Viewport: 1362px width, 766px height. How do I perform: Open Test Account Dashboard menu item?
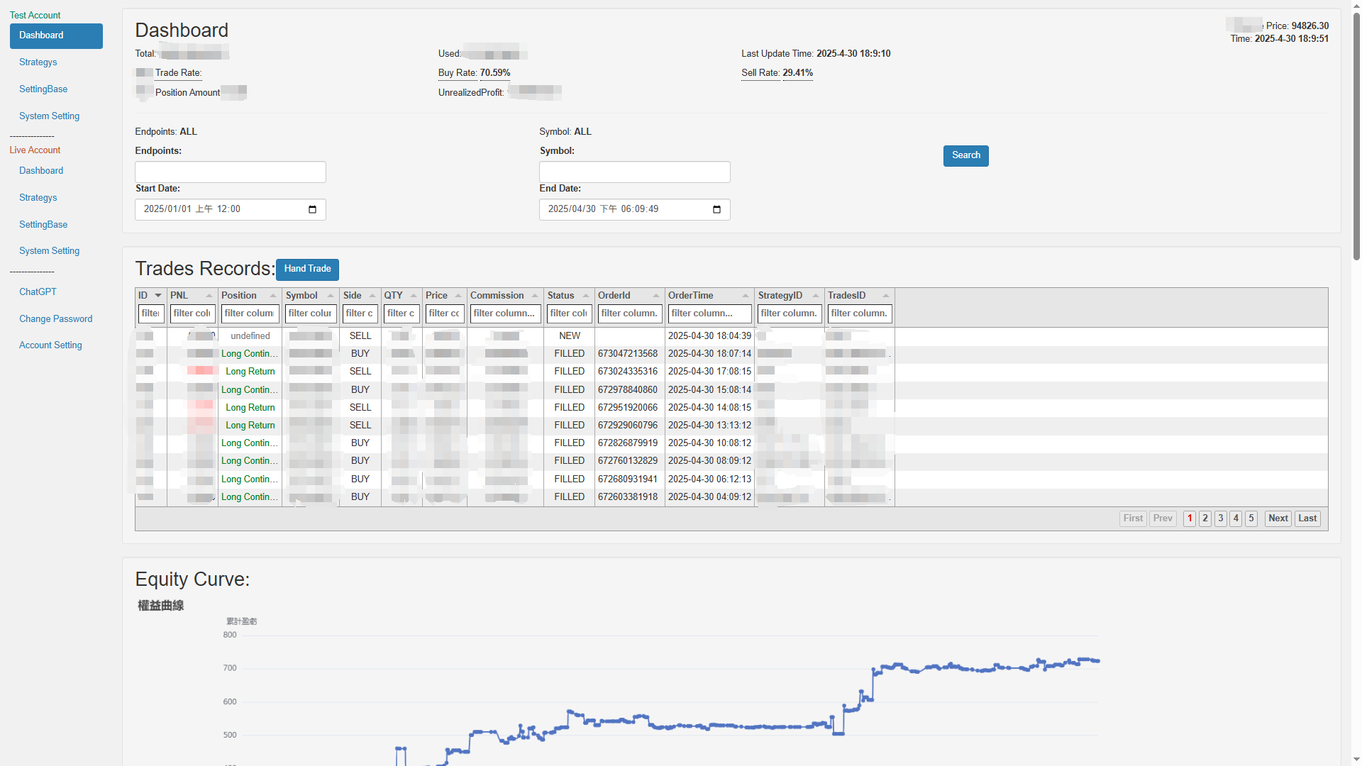[56, 35]
